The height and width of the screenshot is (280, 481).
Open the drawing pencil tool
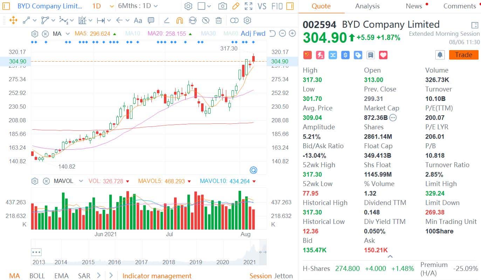[x=235, y=6]
